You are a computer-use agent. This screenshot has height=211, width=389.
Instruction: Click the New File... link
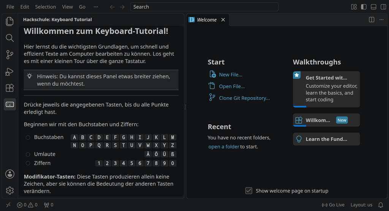[x=231, y=75]
